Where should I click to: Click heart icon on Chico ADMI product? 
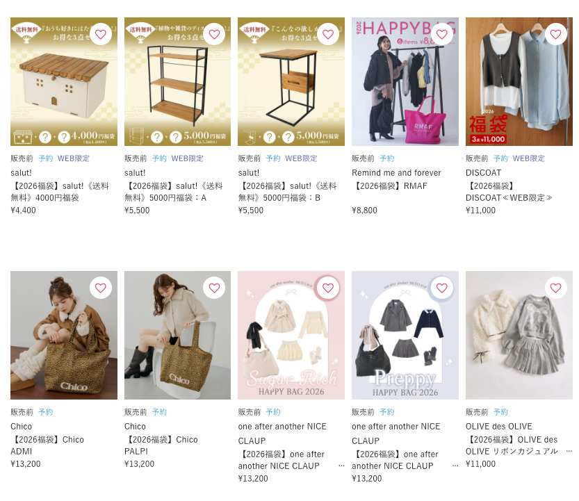tap(100, 288)
